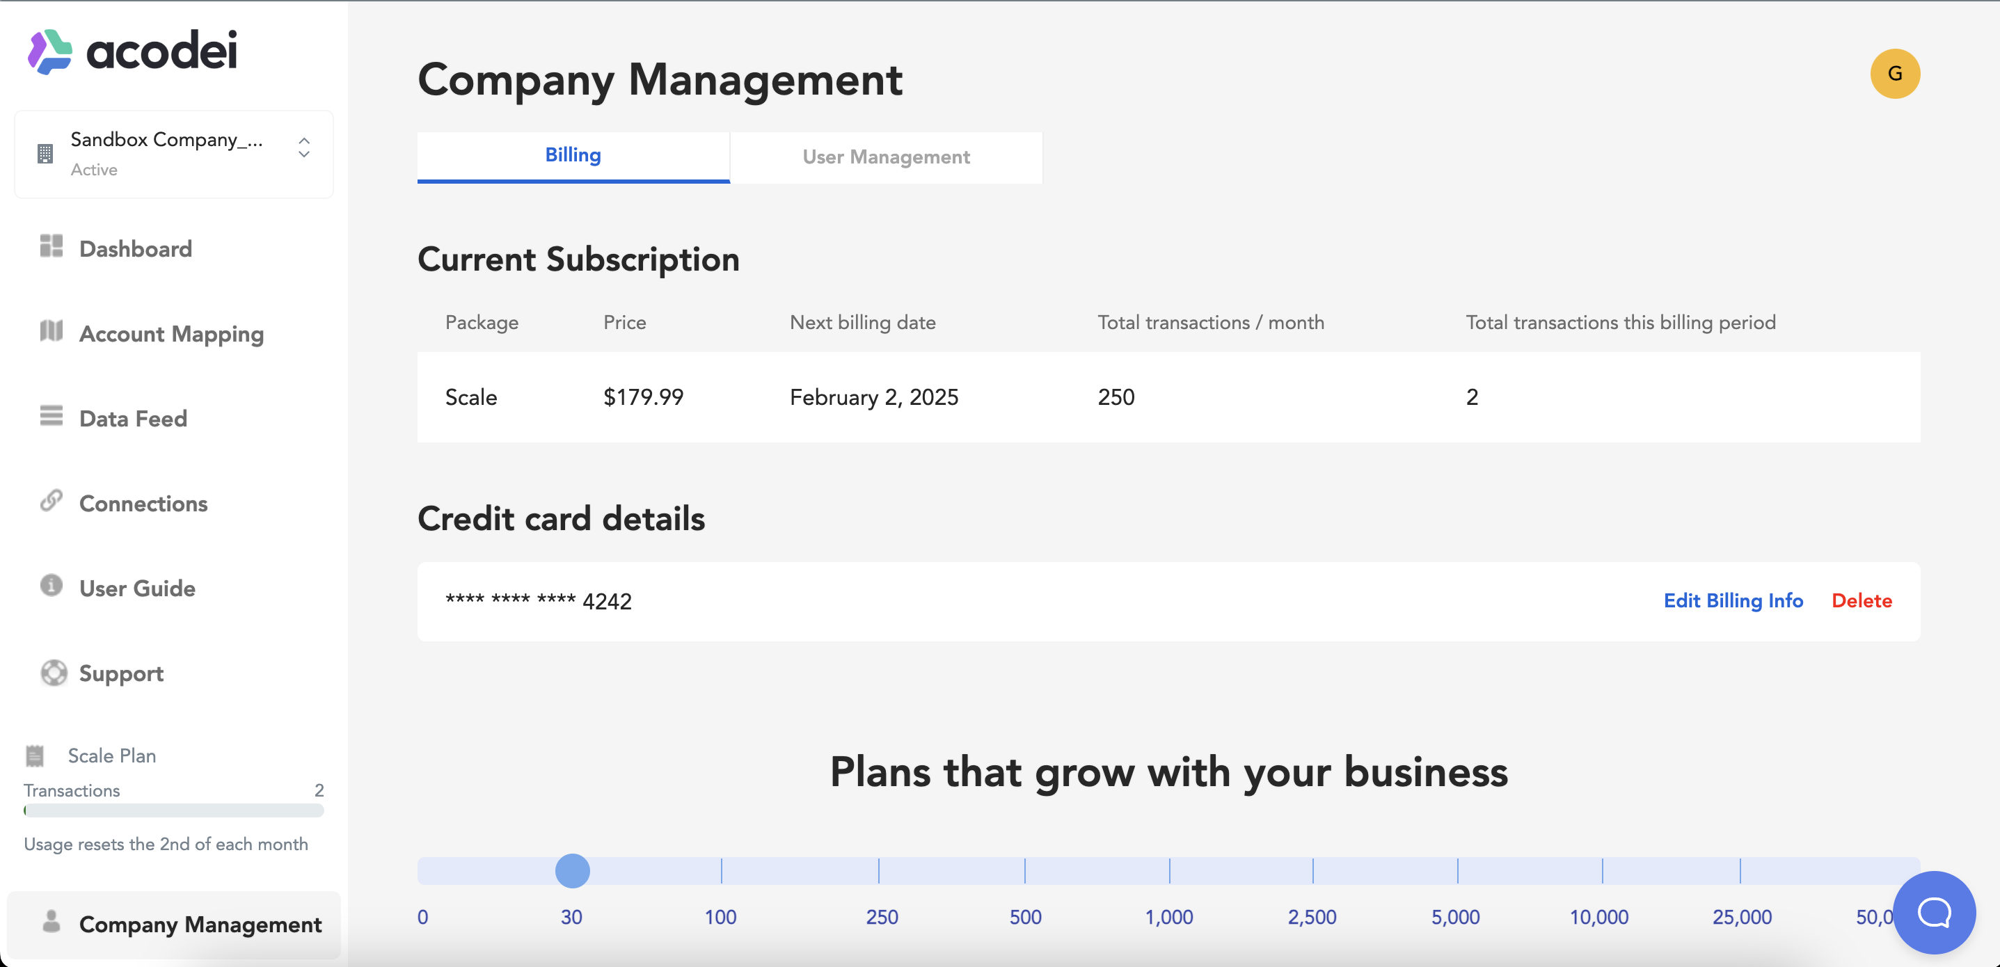Click the acodei logo
This screenshot has height=967, width=2000.
132,51
